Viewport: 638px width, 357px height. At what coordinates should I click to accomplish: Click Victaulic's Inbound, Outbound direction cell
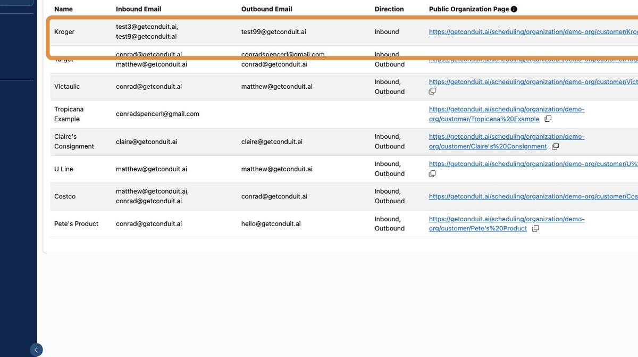[390, 87]
